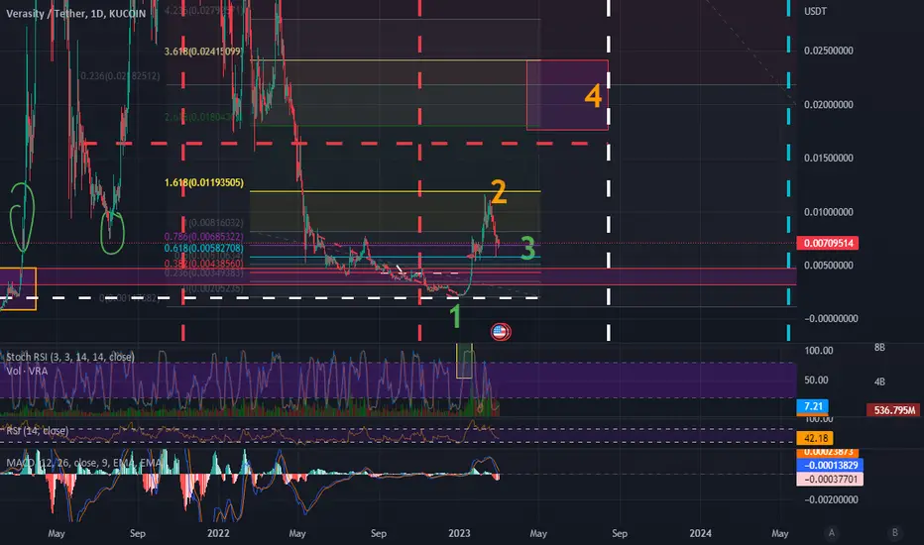
Task: Click the 0.01500000 price axis label
Action: tap(829, 158)
